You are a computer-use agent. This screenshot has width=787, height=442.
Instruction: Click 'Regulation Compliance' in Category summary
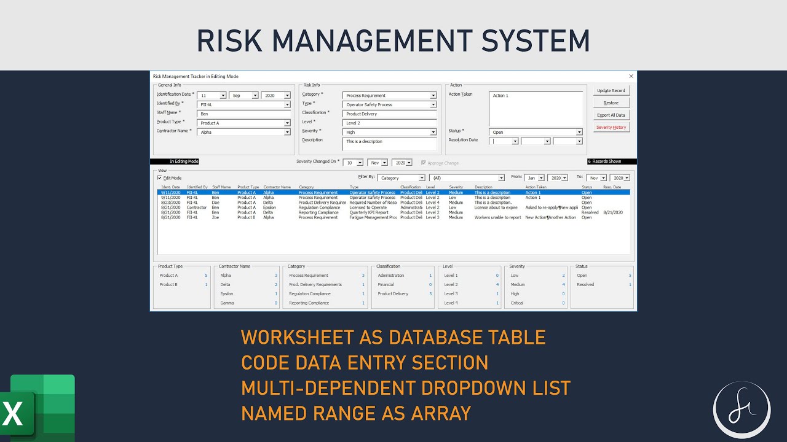[309, 294]
